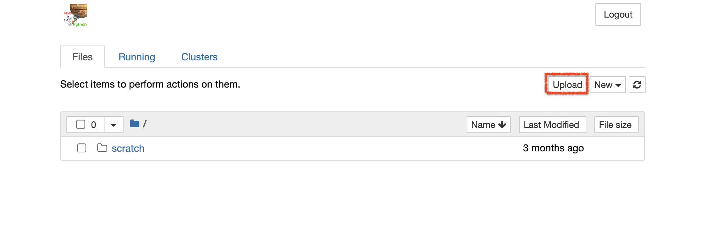Image resolution: width=703 pixels, height=231 pixels.
Task: Click the Upload button
Action: (567, 85)
